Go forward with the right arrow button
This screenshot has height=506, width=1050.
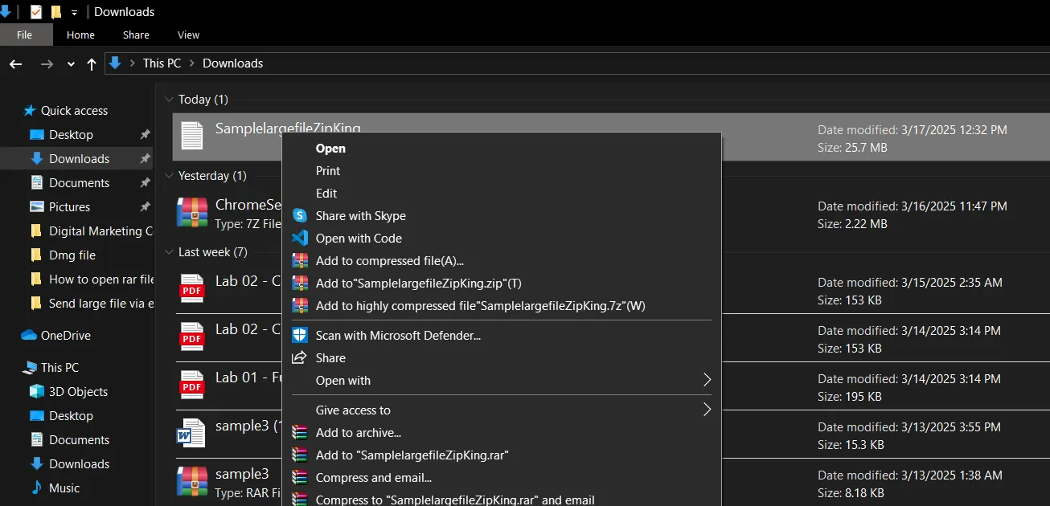pos(47,63)
